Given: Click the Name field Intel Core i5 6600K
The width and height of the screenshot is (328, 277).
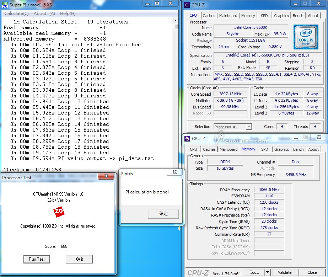Looking at the screenshot, I should [x=251, y=27].
